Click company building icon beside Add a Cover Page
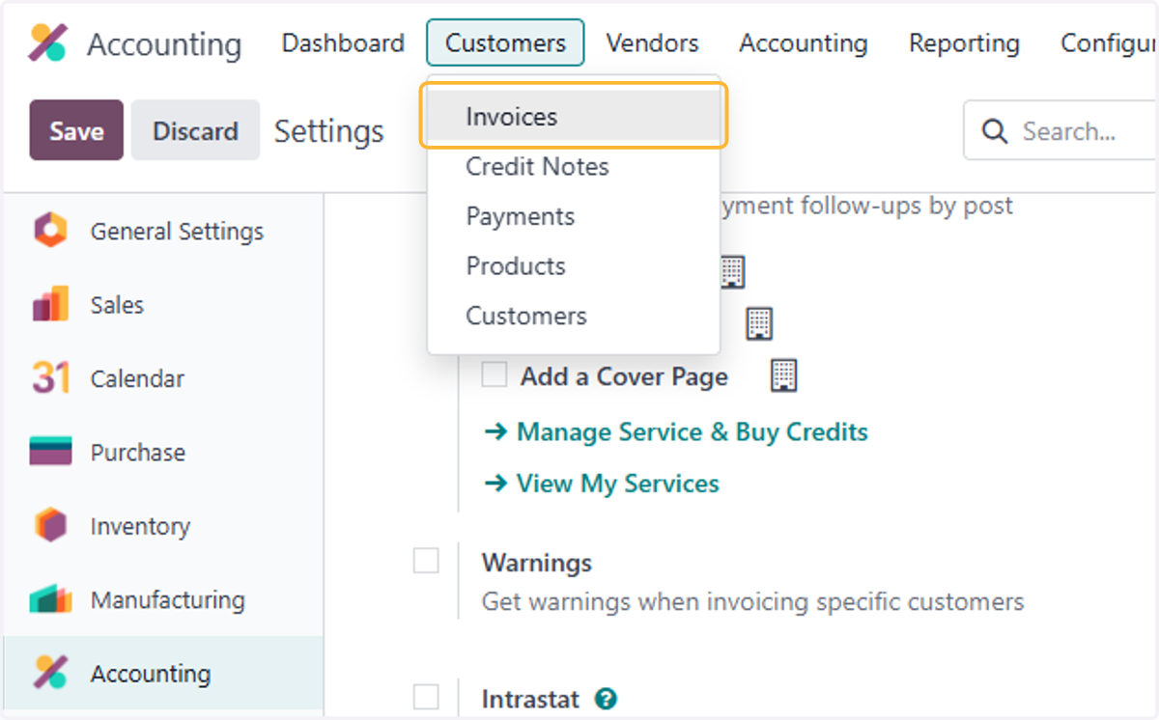This screenshot has width=1159, height=720. pyautogui.click(x=783, y=375)
